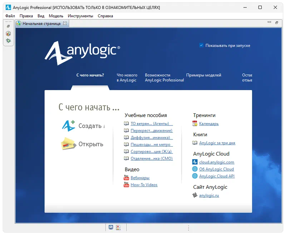Open the Перекрест...движение) tutorial link

tap(151, 131)
